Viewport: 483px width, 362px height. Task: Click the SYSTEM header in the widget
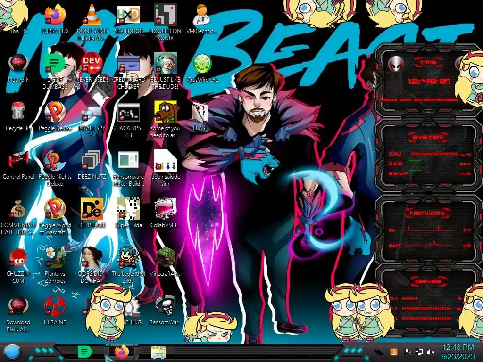pos(428,137)
